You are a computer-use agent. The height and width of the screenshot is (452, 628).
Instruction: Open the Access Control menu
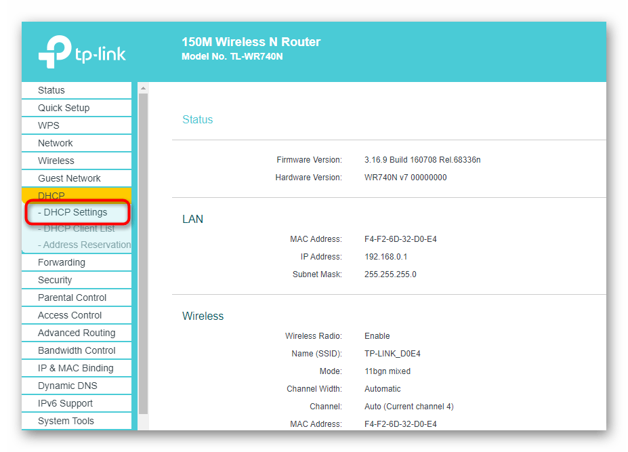click(70, 315)
